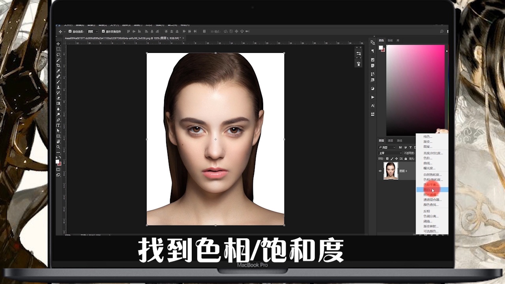Open blend mode 正常 dropdown
The width and height of the screenshot is (505, 284).
(x=390, y=153)
